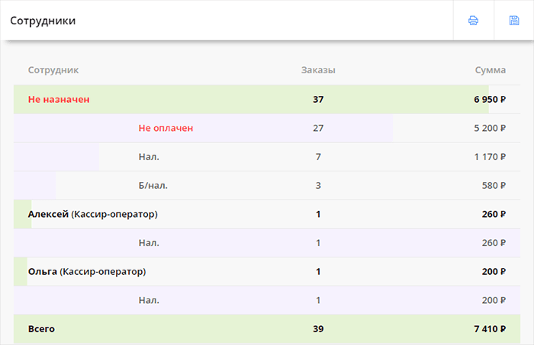
Task: Select Нал. row under Ольга
Action: pyautogui.click(x=149, y=300)
